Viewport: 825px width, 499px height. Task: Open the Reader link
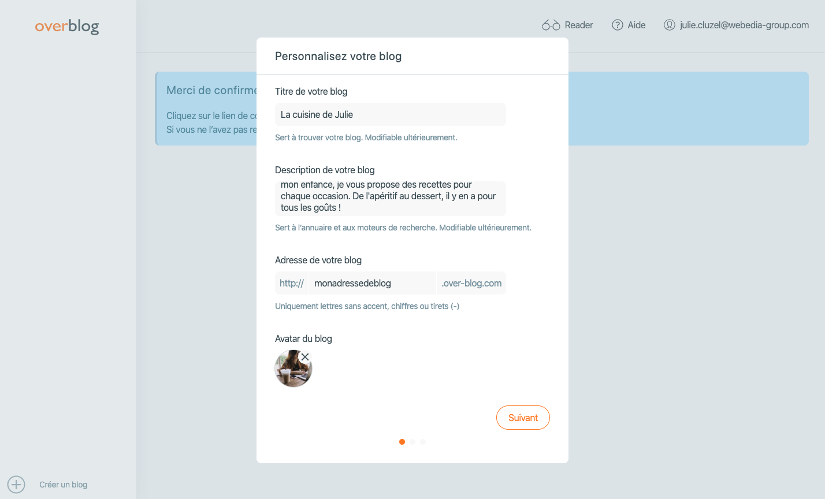click(568, 25)
